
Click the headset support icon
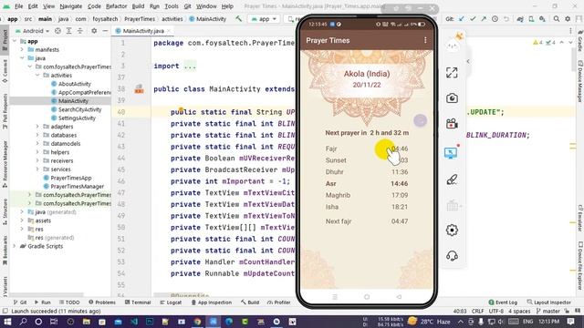[x=452, y=256]
